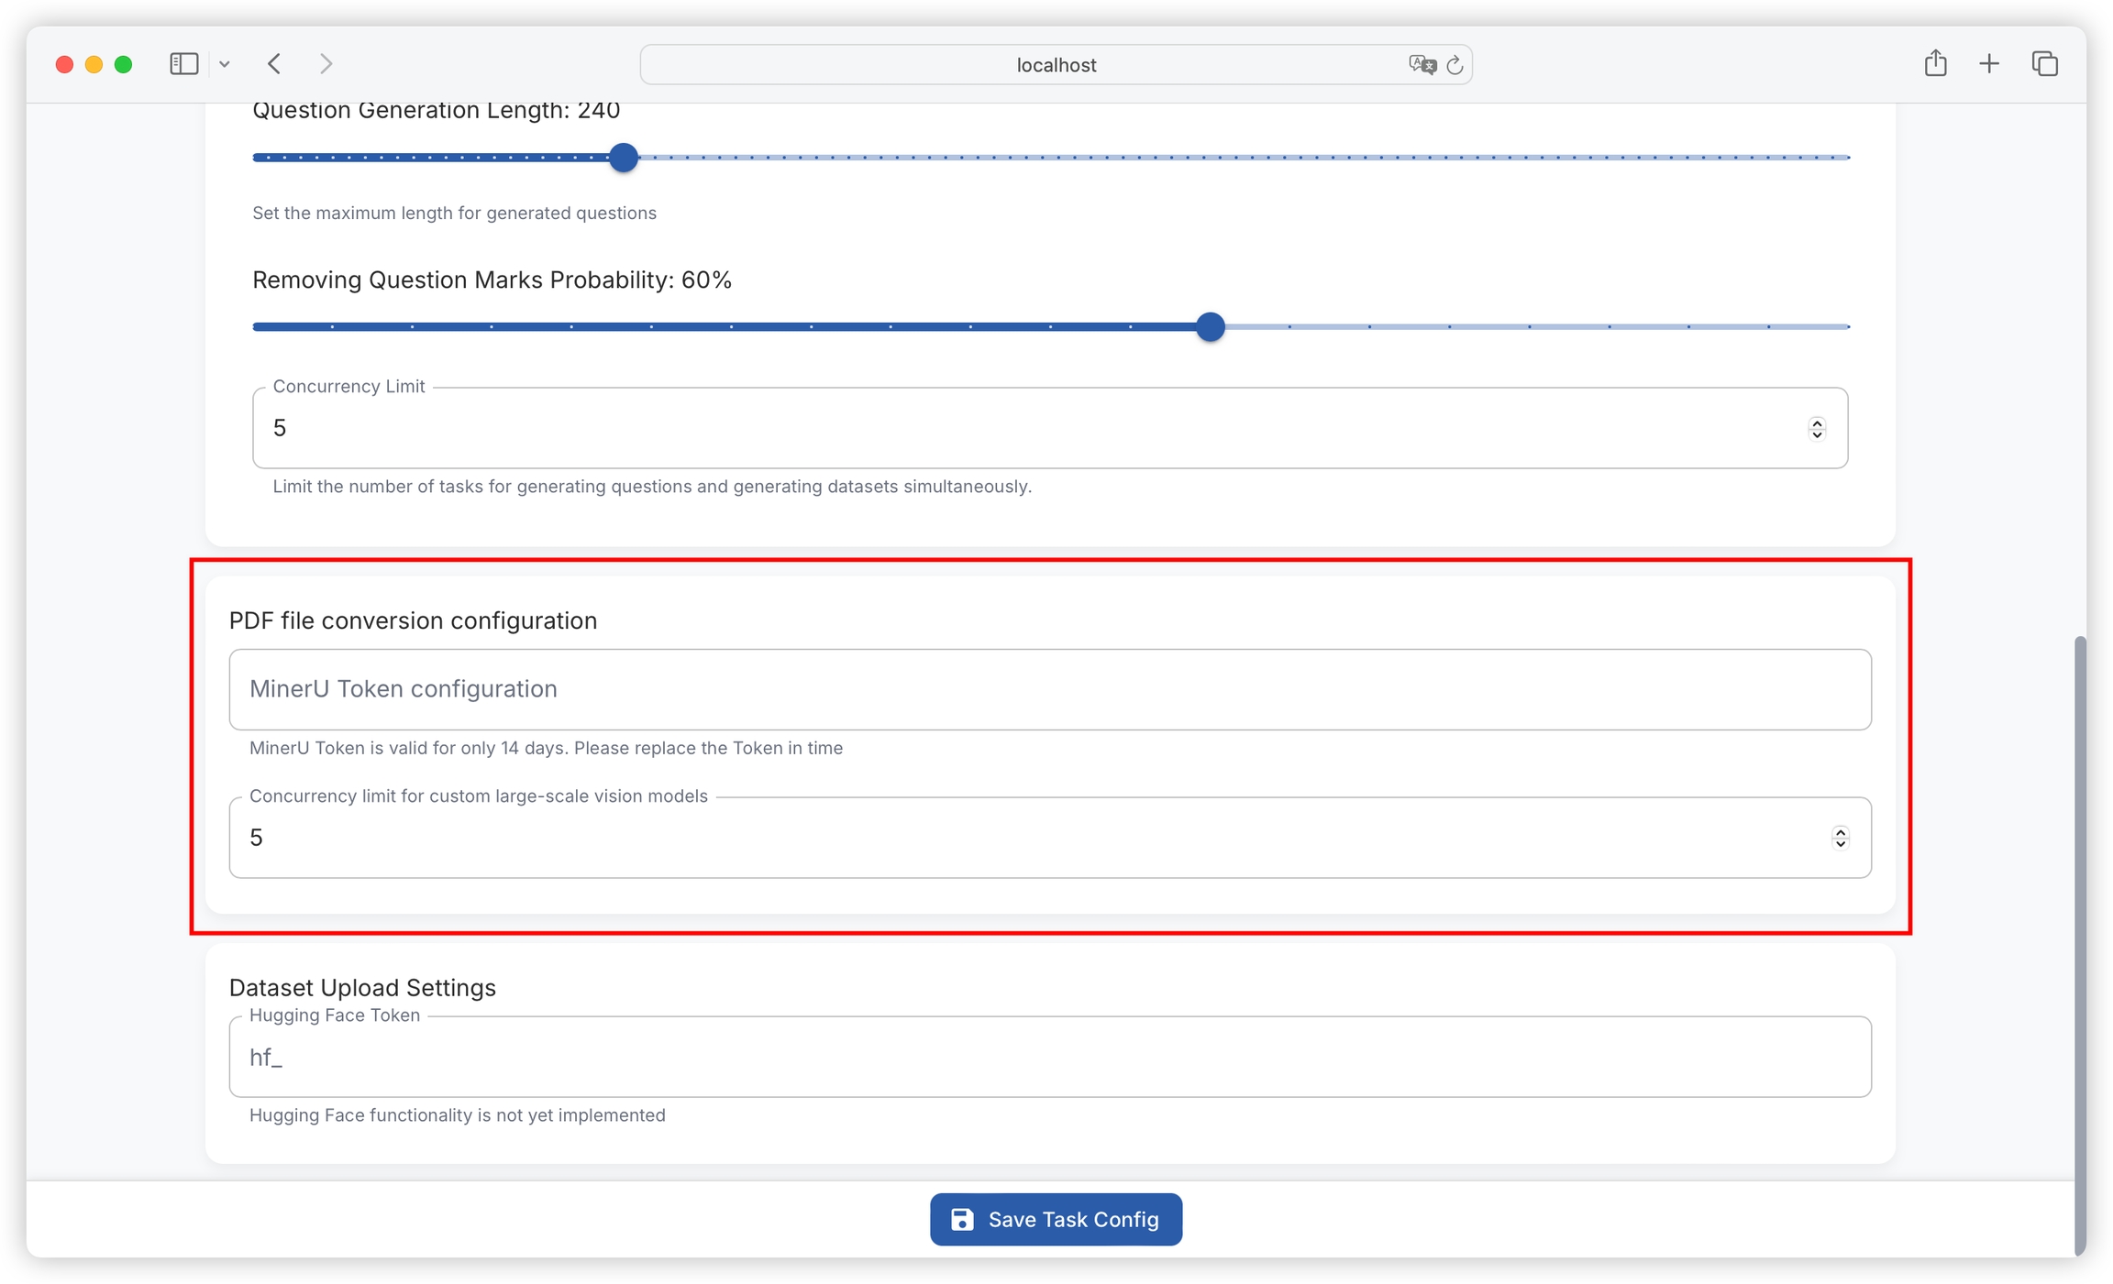Screen dimensions: 2113x1284
Task: Adjust the vision models concurrency stepper arrows
Action: click(1840, 838)
